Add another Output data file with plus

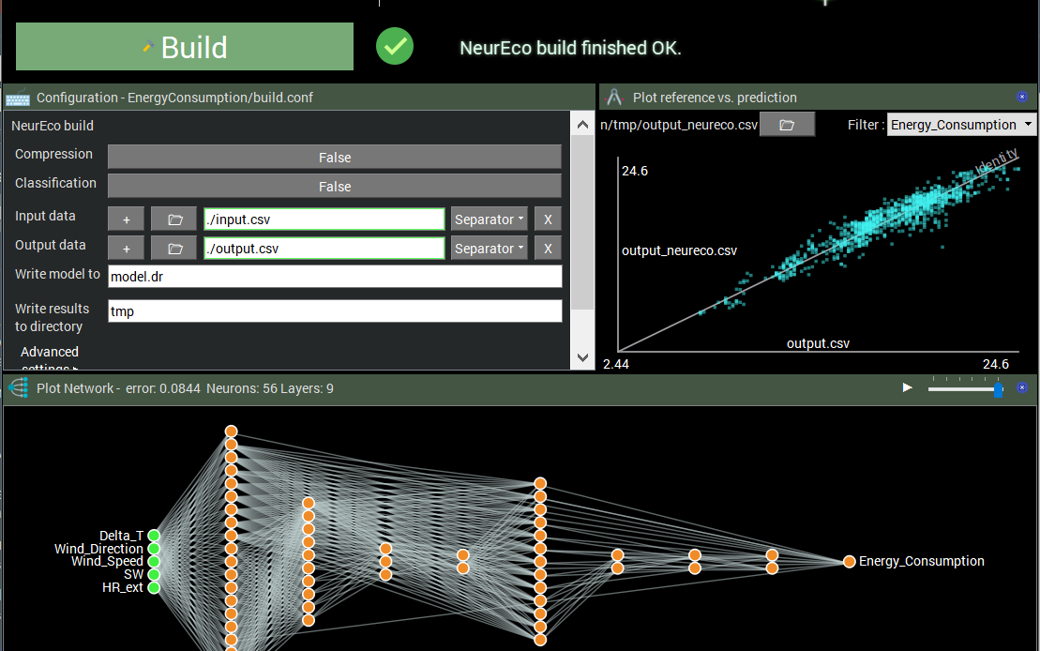point(126,249)
